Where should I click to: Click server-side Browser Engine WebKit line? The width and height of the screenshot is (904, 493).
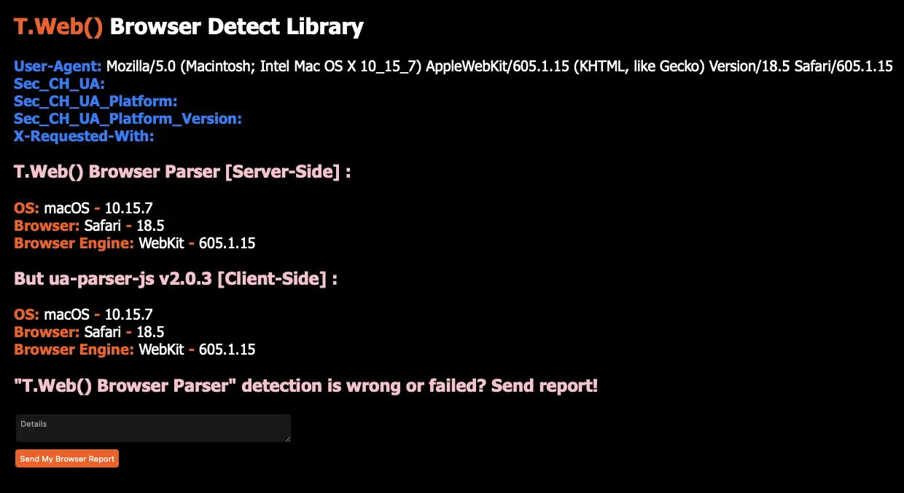click(135, 243)
